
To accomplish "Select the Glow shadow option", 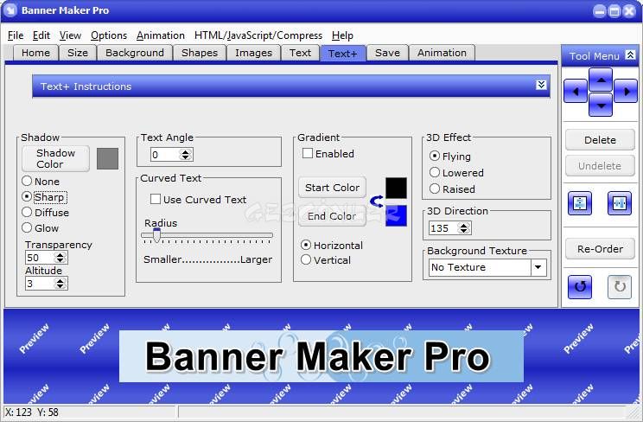I will (27, 227).
